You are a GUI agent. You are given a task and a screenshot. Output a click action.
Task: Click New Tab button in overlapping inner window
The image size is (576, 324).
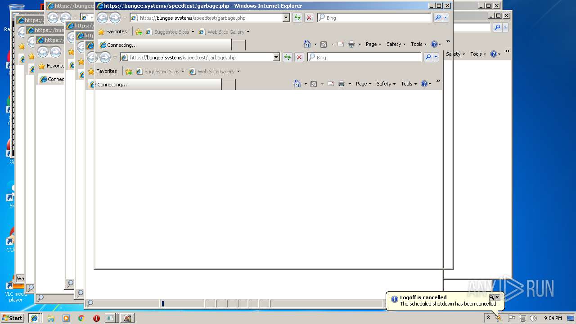(x=229, y=85)
